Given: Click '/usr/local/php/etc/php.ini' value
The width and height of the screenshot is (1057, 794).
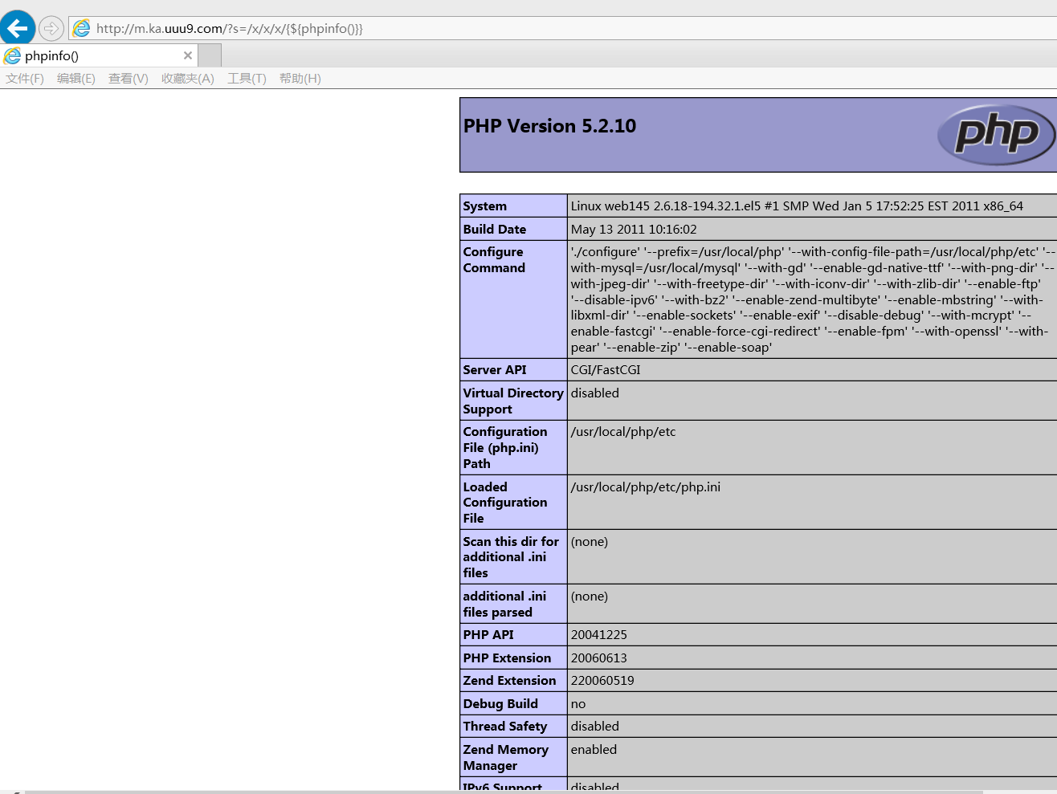Looking at the screenshot, I should click(x=646, y=487).
